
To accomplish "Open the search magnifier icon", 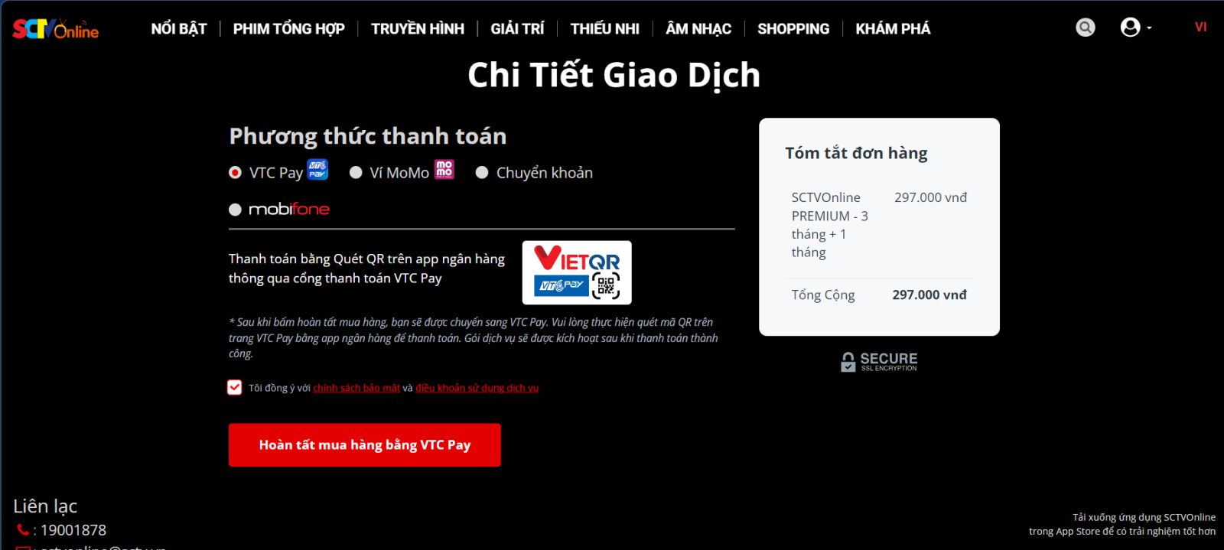I will pos(1085,28).
